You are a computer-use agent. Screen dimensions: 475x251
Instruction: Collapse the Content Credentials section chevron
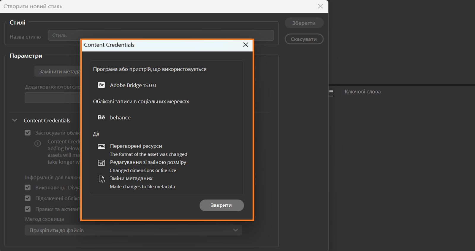pos(15,120)
